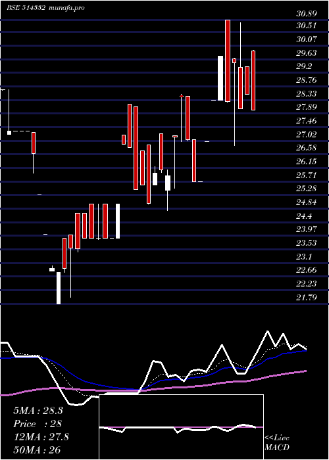Click the 30.07 price level label
Image resolution: width=329 pixels, height=460 pixels.
[307, 39]
